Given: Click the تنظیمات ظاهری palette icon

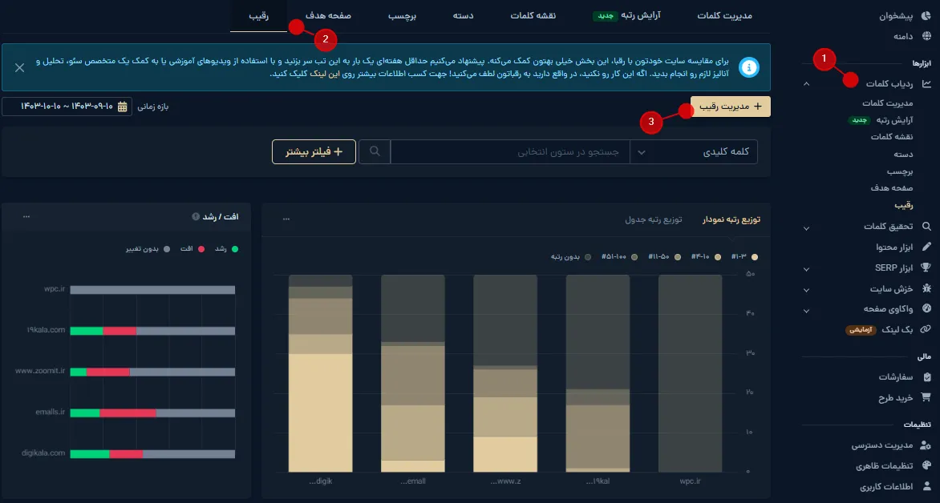Looking at the screenshot, I should click(x=927, y=466).
